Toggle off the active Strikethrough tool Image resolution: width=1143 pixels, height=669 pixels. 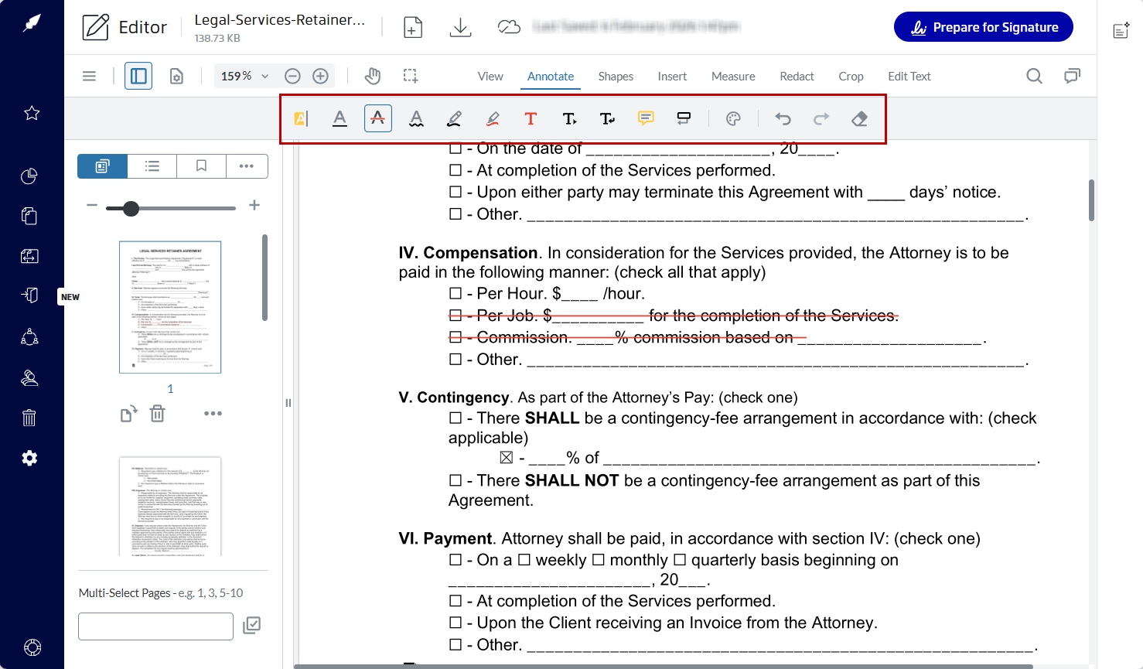point(378,118)
